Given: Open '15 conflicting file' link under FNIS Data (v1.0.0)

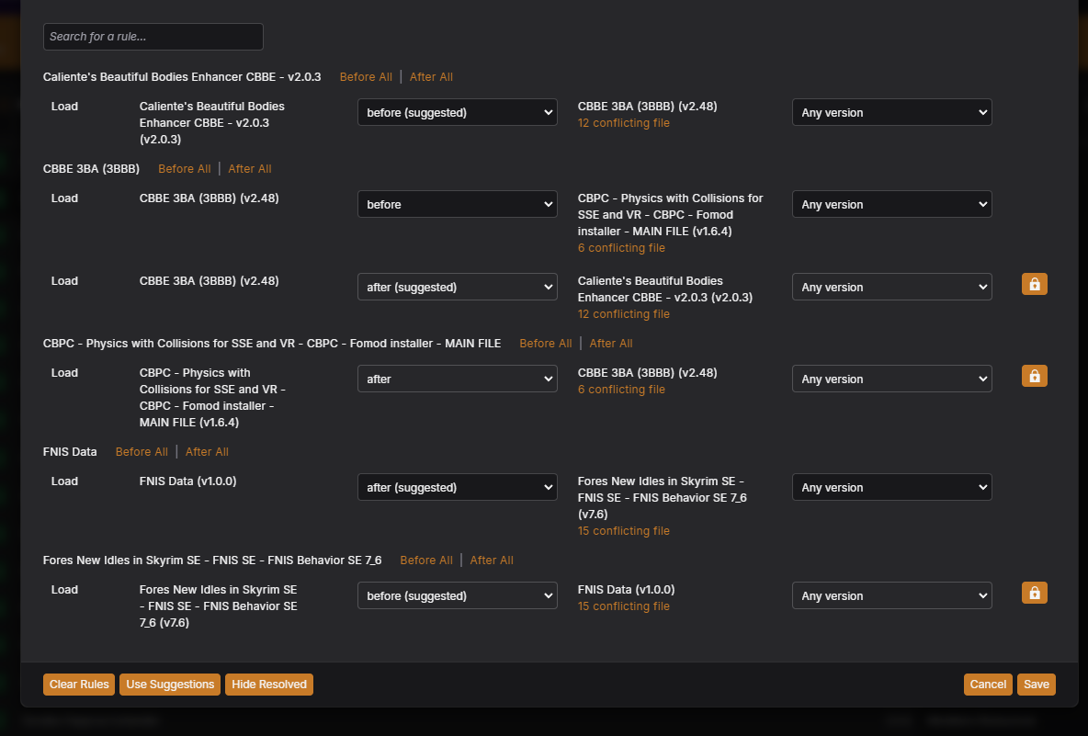Looking at the screenshot, I should (624, 606).
